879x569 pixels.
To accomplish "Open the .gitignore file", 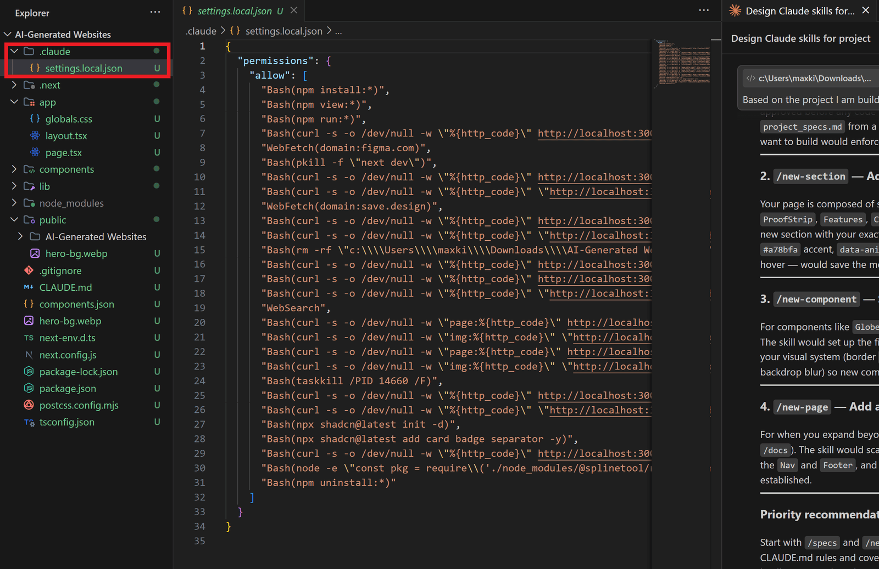I will [60, 270].
